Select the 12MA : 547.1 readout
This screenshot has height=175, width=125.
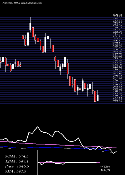tap(17, 161)
